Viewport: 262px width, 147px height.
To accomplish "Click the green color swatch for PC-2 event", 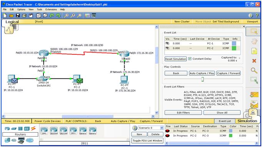I will pos(234,48).
